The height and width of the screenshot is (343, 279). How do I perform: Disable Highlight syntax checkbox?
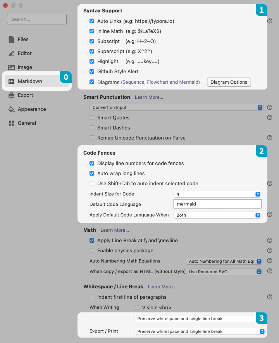92,61
